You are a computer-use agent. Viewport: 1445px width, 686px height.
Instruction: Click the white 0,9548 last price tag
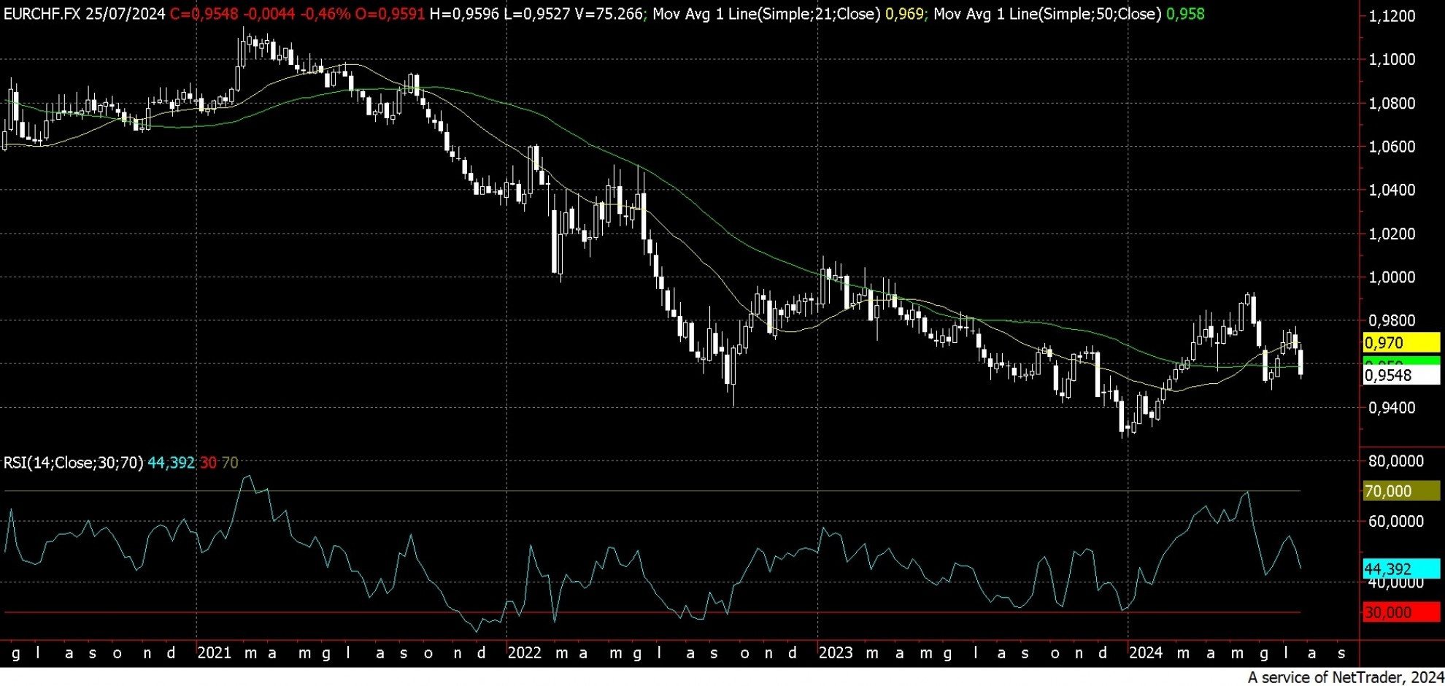pos(1400,376)
